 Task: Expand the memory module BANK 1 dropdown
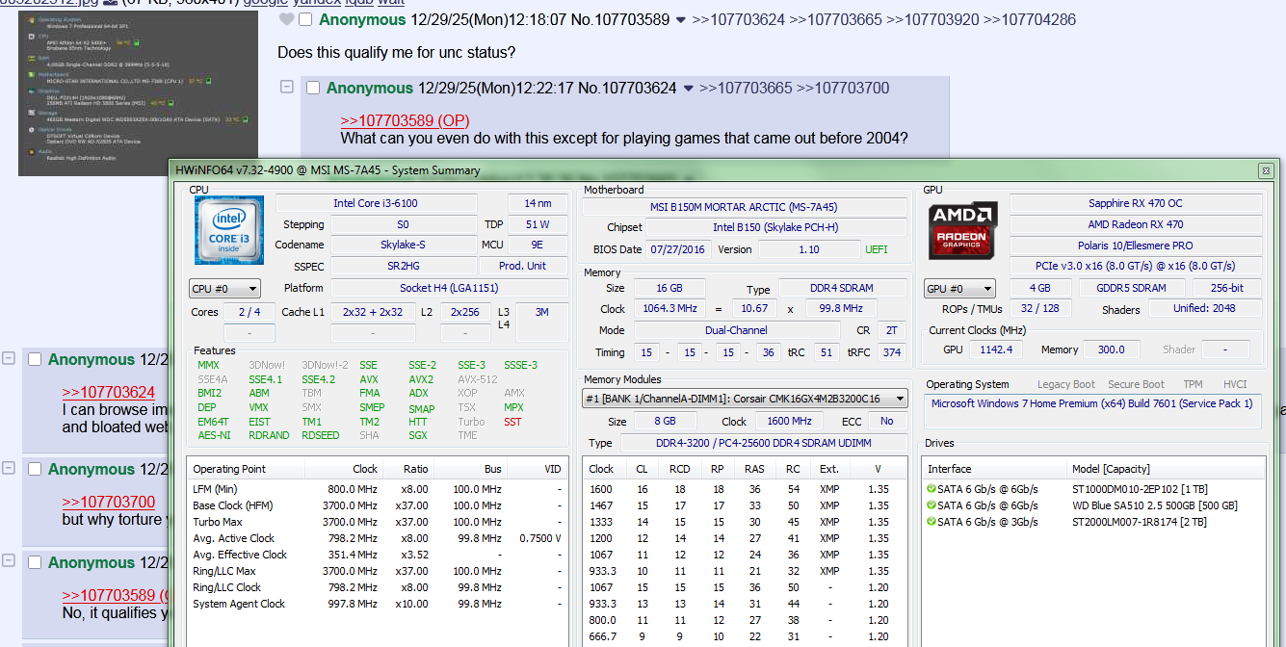745,399
